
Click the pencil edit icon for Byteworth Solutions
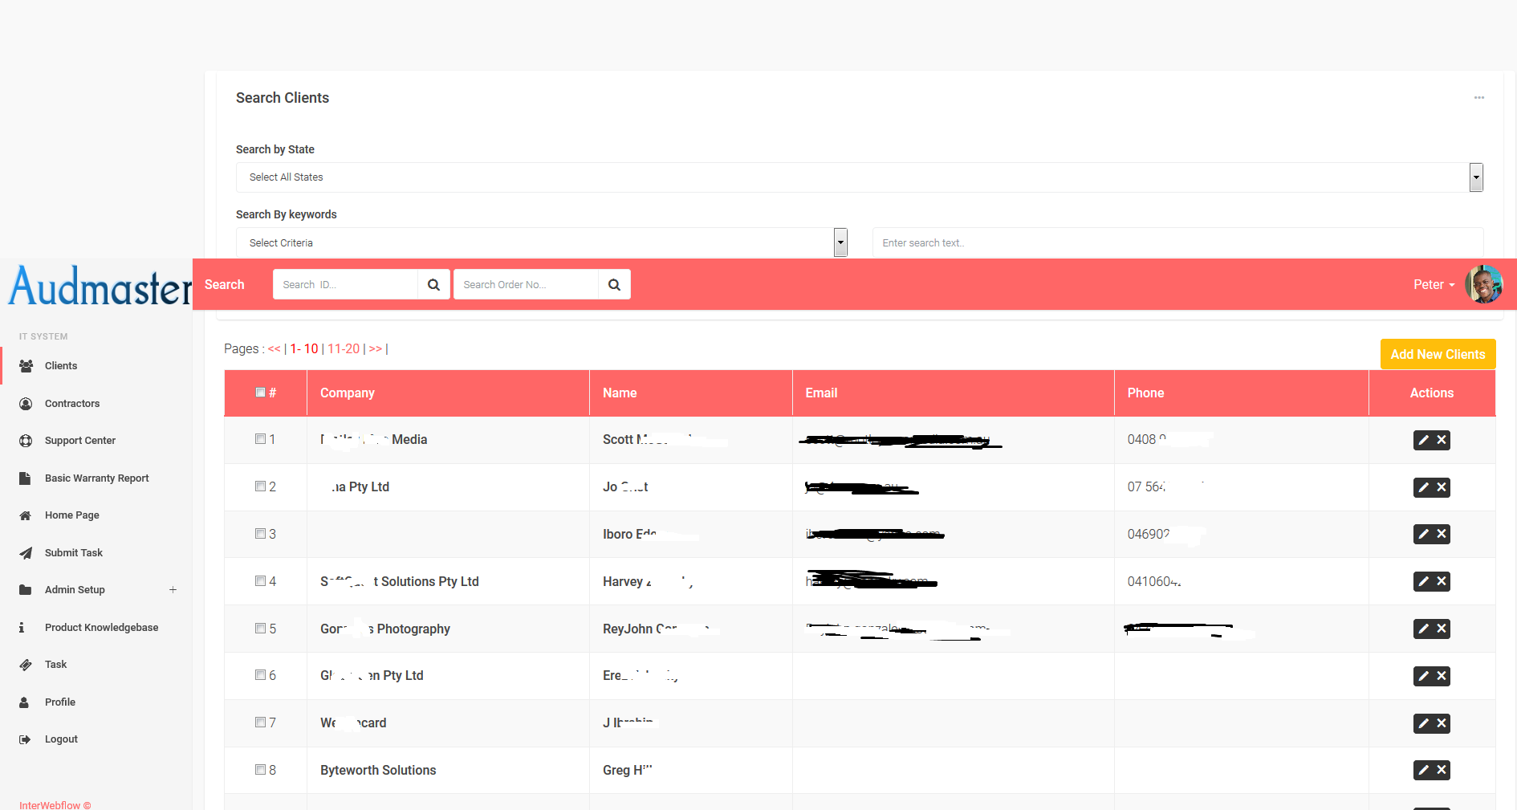tap(1423, 771)
